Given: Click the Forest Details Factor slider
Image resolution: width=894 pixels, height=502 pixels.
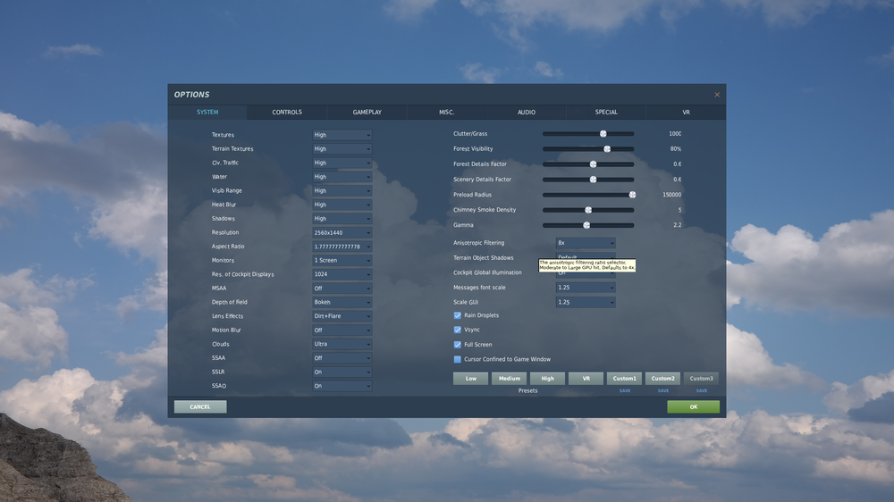Looking at the screenshot, I should [588, 164].
